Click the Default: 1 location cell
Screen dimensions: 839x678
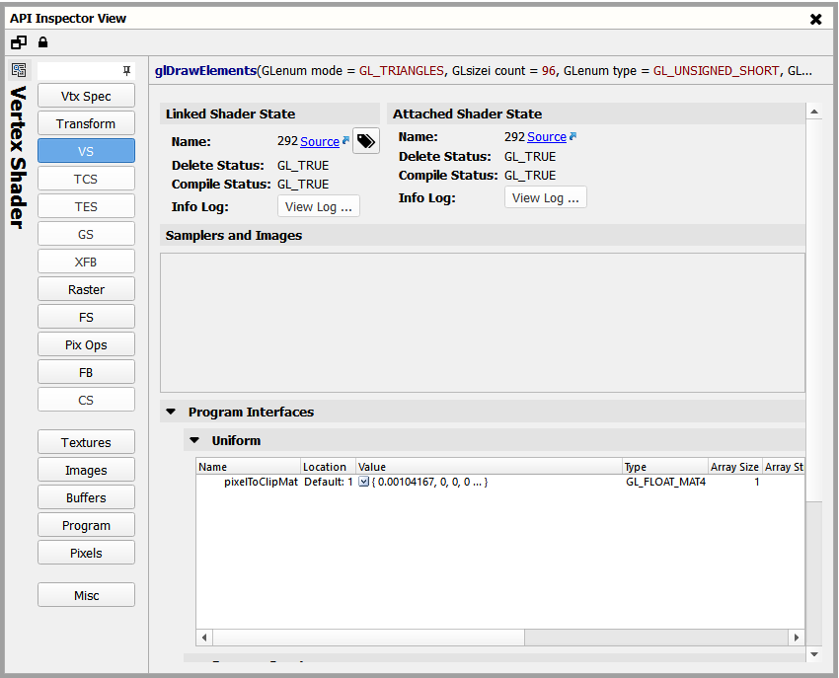click(x=329, y=482)
